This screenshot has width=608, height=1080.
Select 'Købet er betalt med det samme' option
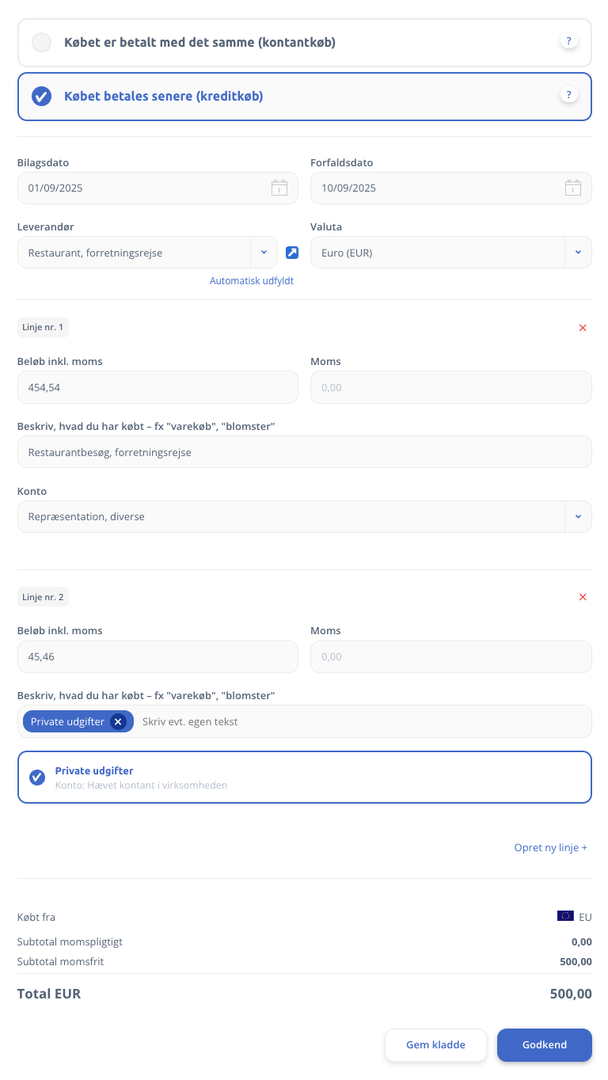tap(42, 43)
